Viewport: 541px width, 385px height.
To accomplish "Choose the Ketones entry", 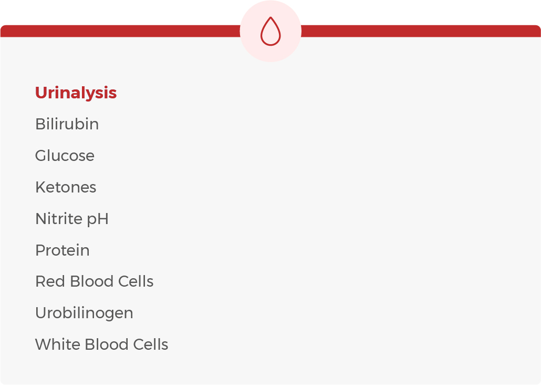I will [66, 188].
